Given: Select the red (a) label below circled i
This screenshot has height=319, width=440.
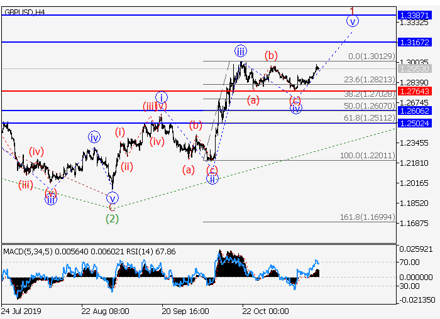Looking at the screenshot, I should tap(188, 169).
